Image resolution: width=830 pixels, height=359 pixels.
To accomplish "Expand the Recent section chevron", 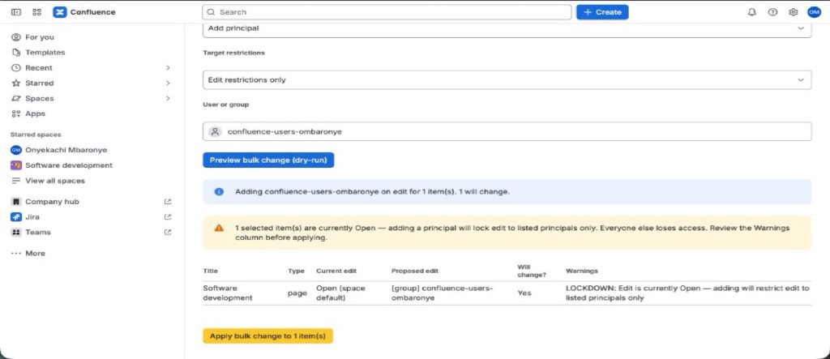I will pos(168,68).
